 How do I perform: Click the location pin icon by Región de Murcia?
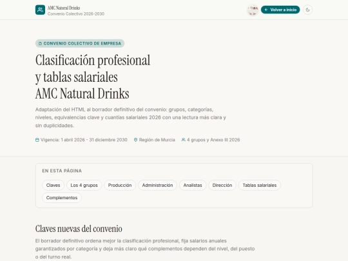coord(135,140)
